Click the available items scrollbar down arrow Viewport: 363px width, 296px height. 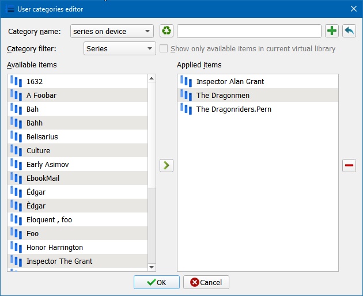tap(152, 267)
